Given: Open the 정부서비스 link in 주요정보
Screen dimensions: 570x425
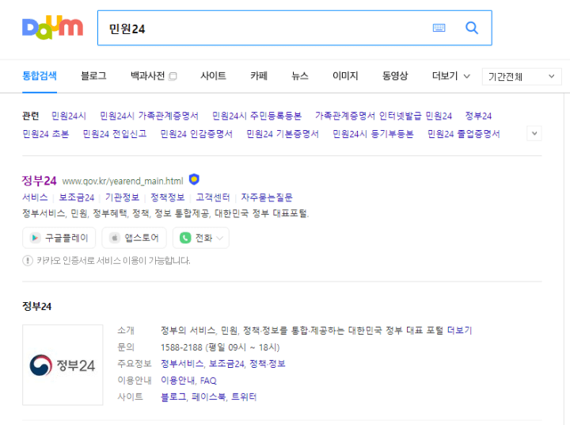Looking at the screenshot, I should 182,363.
